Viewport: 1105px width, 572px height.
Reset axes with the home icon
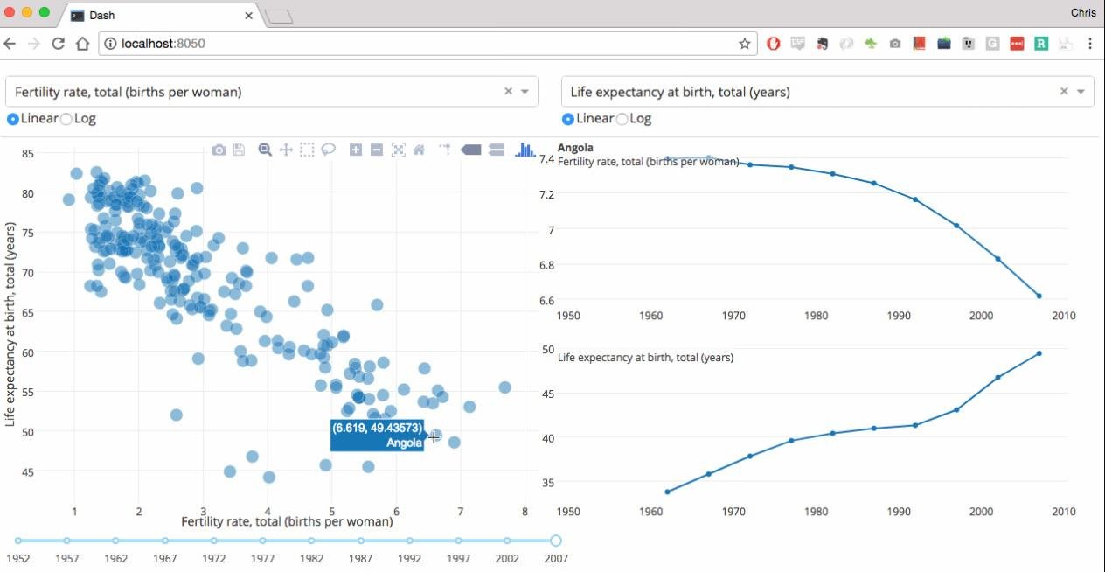419,150
